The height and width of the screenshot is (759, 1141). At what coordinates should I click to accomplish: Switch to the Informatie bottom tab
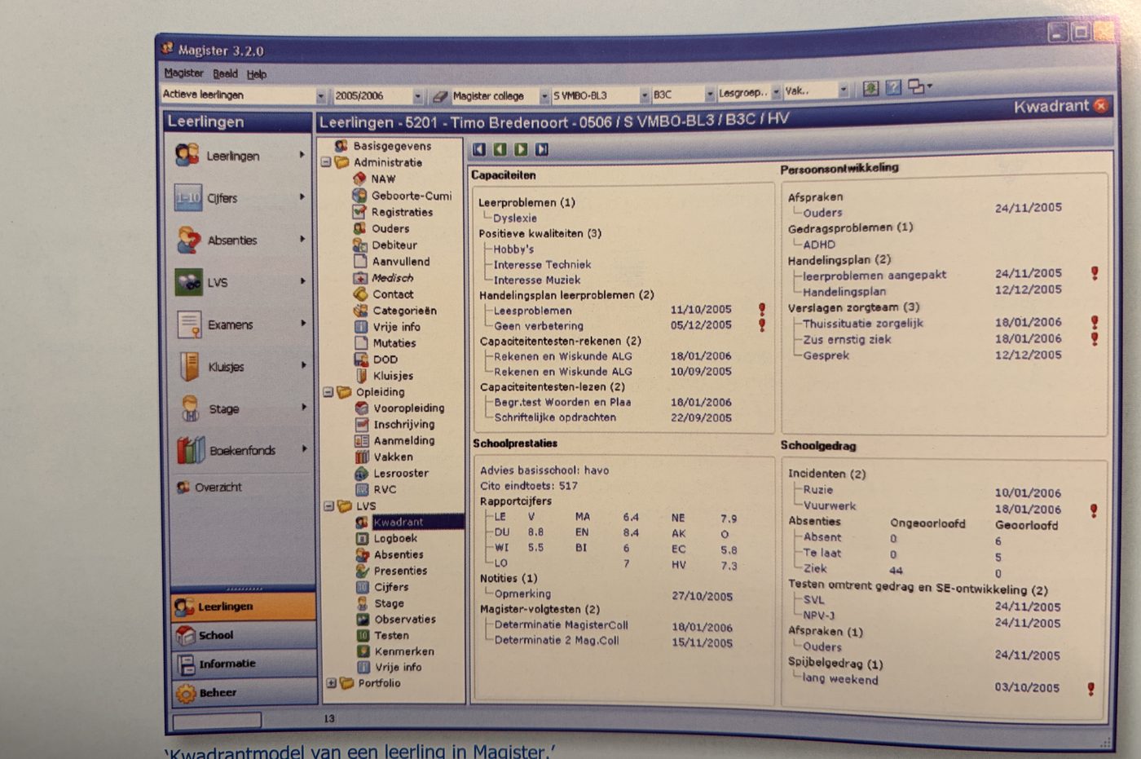[244, 664]
